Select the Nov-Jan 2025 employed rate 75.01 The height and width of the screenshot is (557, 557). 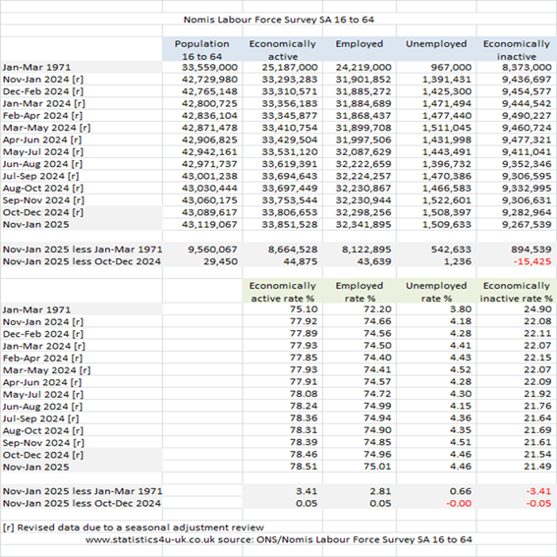tap(377, 466)
